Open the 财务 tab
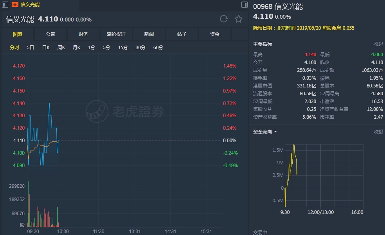This screenshot has height=235, width=385. coord(83,34)
